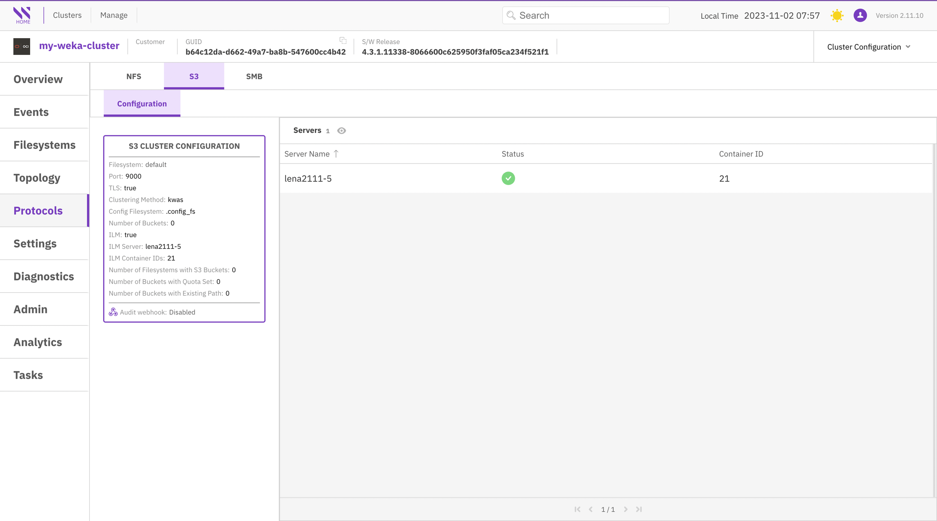The height and width of the screenshot is (521, 937).
Task: Click the green status check for lena2111-5
Action: pyautogui.click(x=508, y=178)
